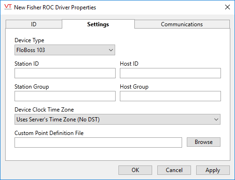The width and height of the screenshot is (235, 180).
Task: Click the Host Group text field
Action: click(x=170, y=96)
